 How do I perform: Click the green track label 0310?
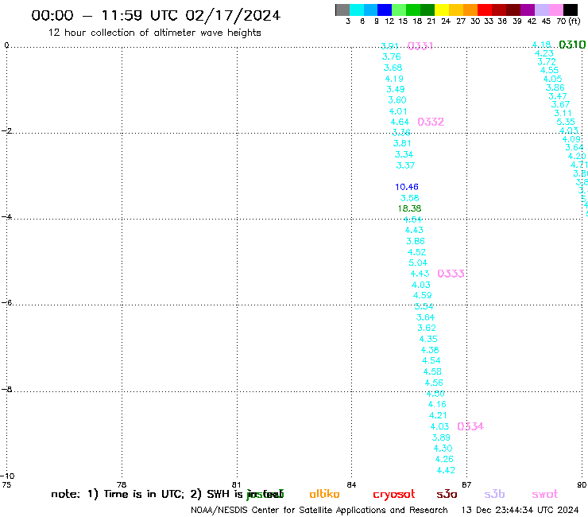572,45
